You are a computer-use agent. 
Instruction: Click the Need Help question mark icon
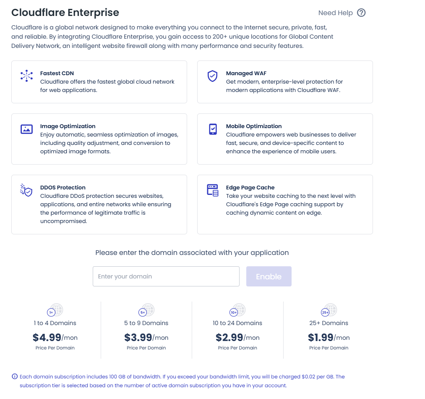(361, 13)
